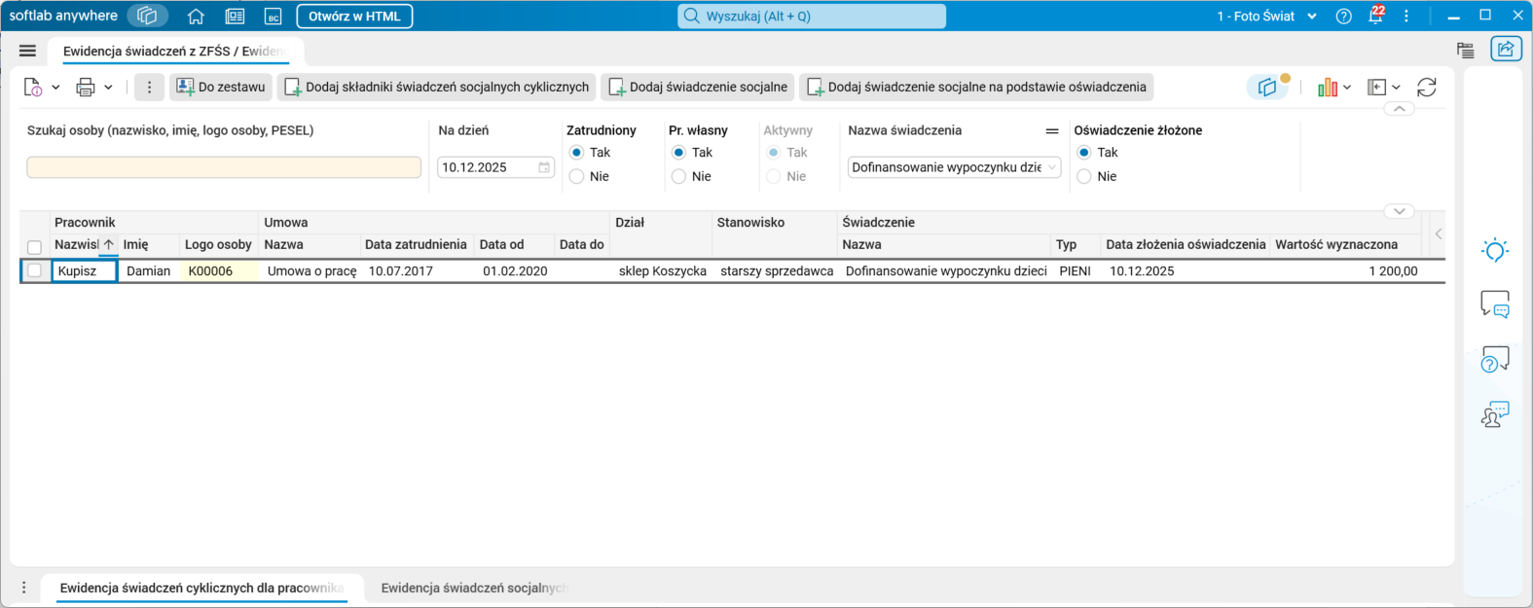
Task: Click the printer icon in toolbar
Action: [x=86, y=88]
